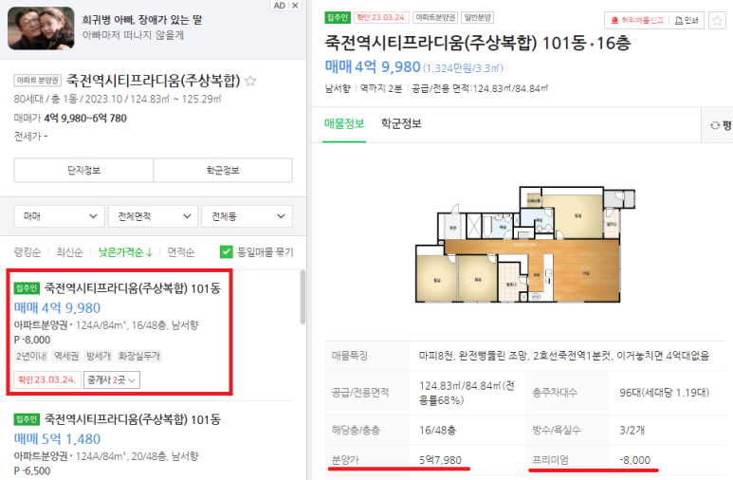Favorite the complex with the star icon

click(250, 81)
